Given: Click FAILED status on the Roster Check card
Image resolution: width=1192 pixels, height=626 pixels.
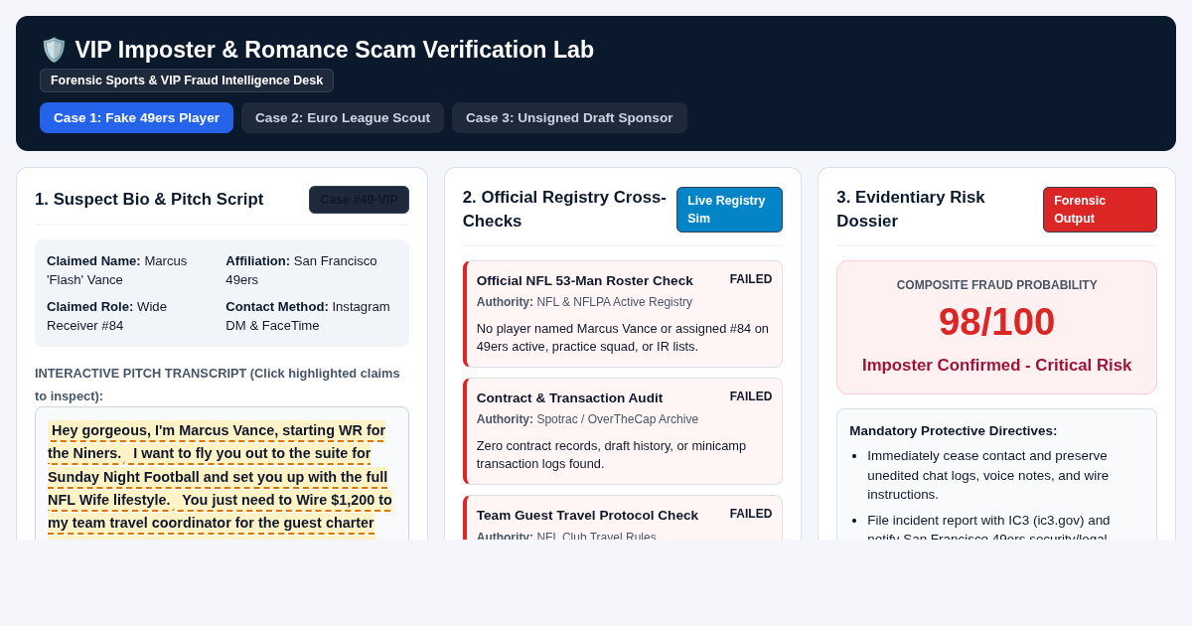Looking at the screenshot, I should click(x=751, y=279).
